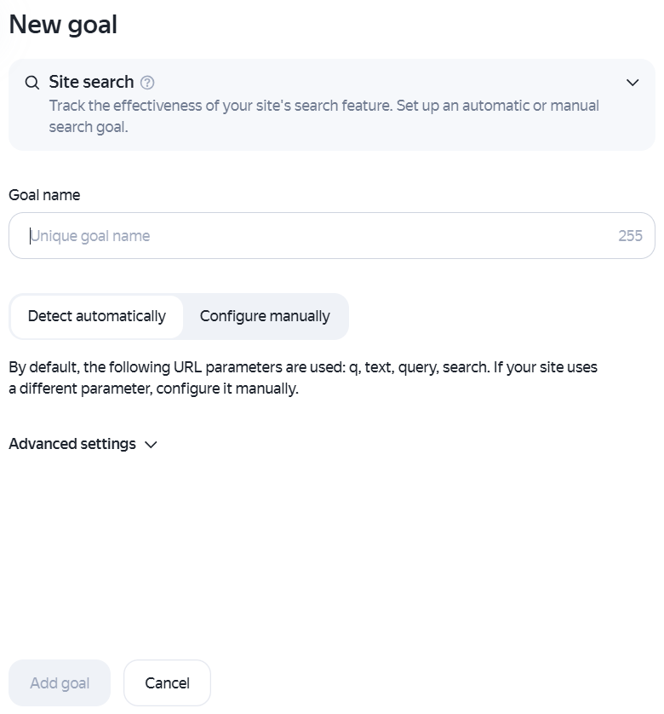Click the Track the effectiveness description line

[324, 106]
